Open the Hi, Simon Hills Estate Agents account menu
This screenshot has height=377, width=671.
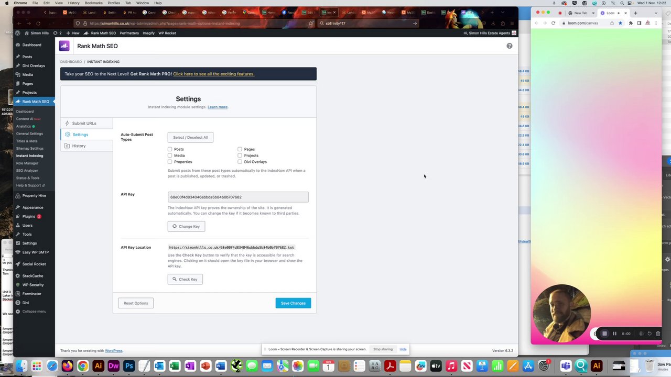pyautogui.click(x=490, y=33)
